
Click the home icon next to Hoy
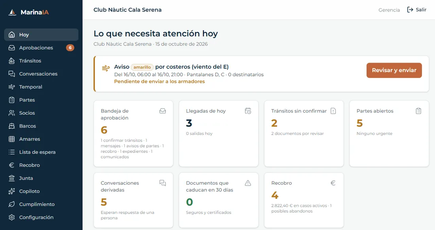pos(11,35)
